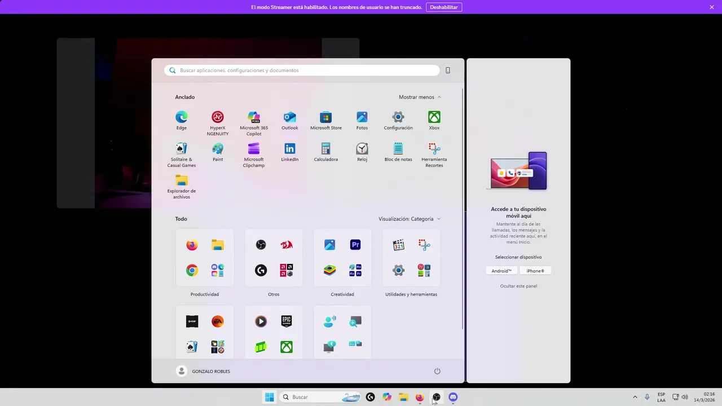Screen dimensions: 722x406
Task: Open Firefox in the Productividad folder
Action: (x=192, y=245)
